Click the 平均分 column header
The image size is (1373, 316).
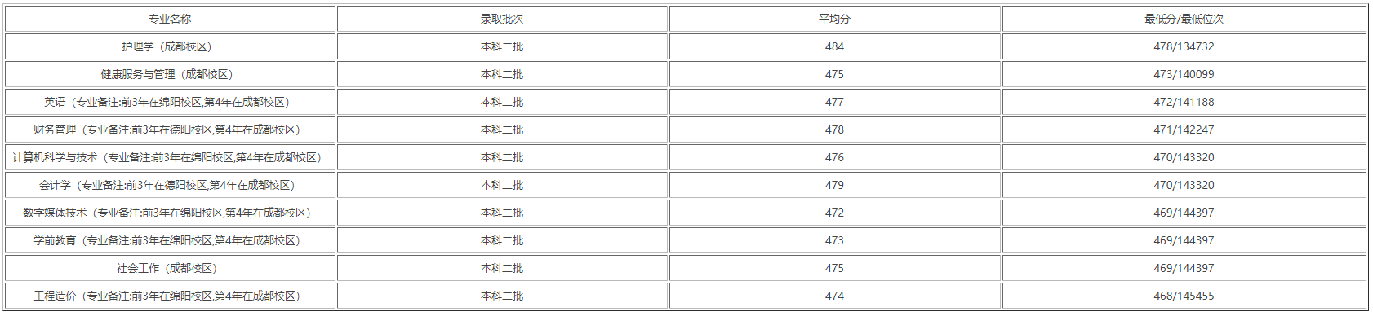834,19
